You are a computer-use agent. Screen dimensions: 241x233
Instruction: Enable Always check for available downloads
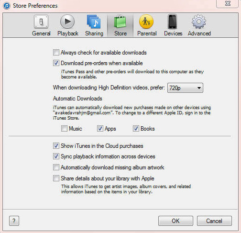56,52
